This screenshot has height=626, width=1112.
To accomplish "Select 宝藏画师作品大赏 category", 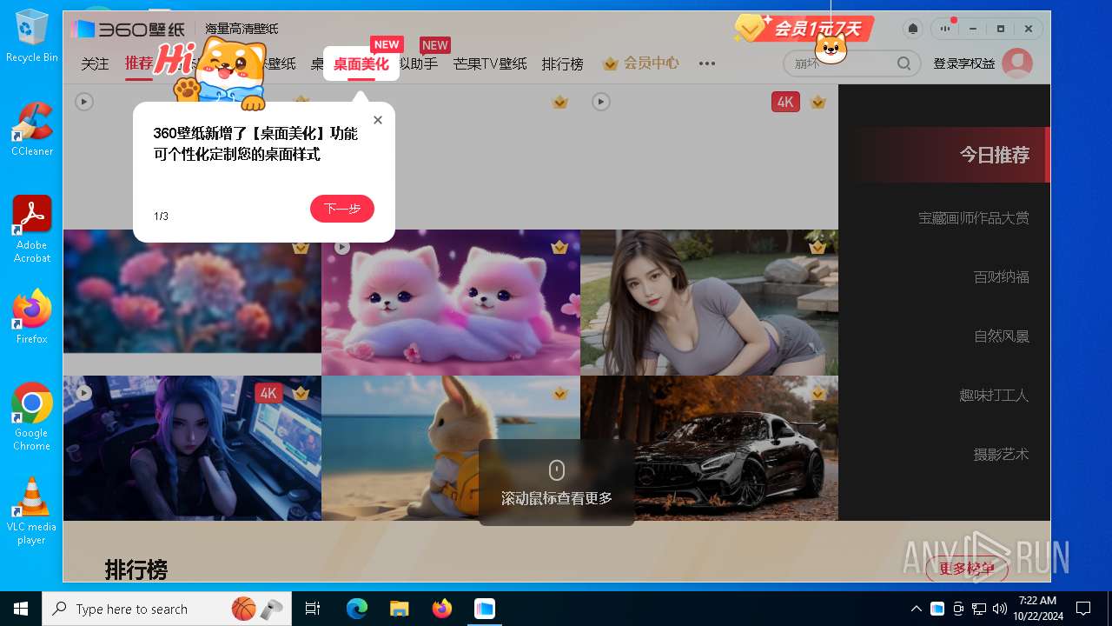I will 974,217.
